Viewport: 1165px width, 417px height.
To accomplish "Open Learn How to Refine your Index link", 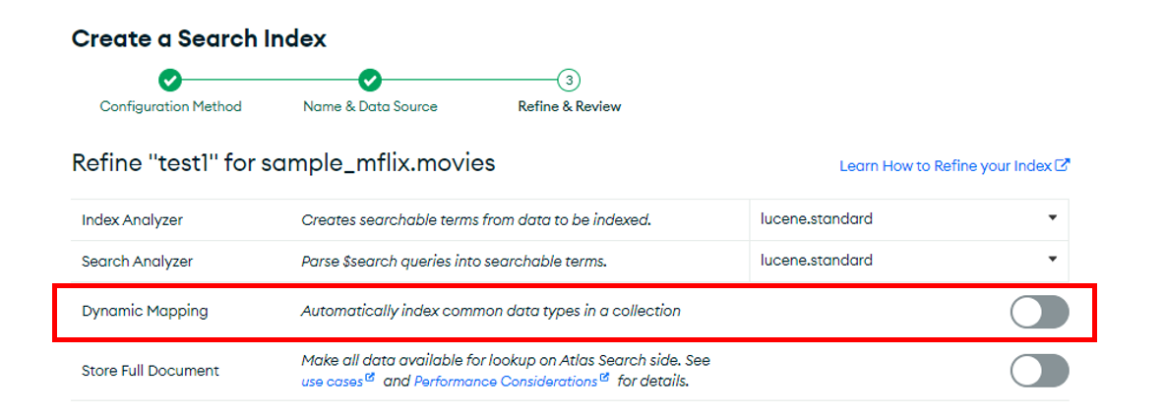I will pos(947,166).
